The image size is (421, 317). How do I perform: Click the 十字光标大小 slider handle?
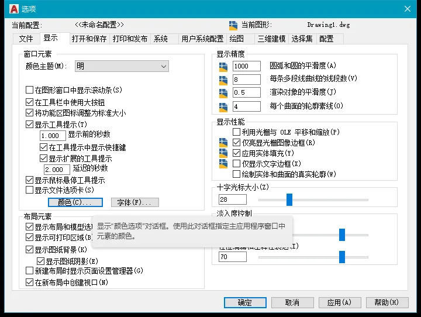289,199
